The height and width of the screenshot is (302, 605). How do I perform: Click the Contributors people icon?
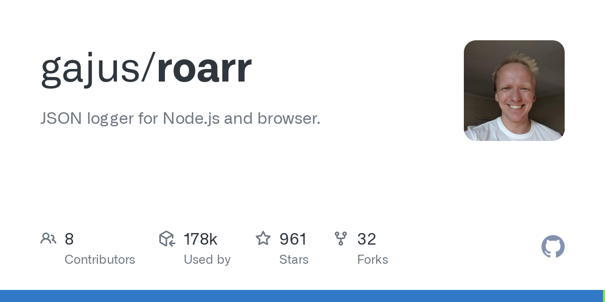click(48, 239)
